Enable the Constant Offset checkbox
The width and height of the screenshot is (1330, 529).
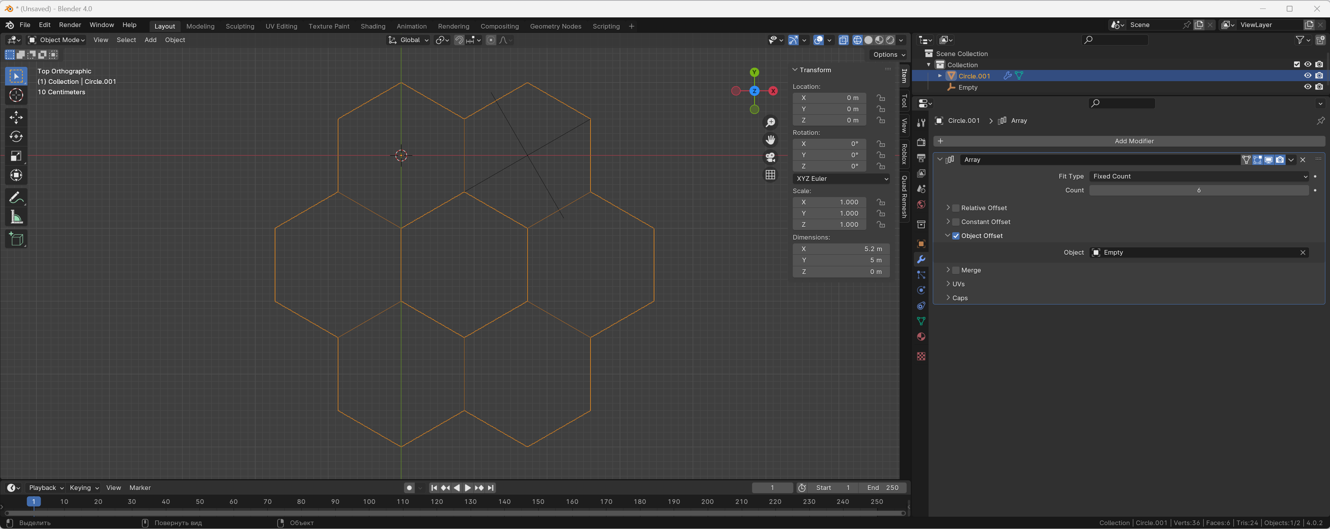click(x=956, y=222)
